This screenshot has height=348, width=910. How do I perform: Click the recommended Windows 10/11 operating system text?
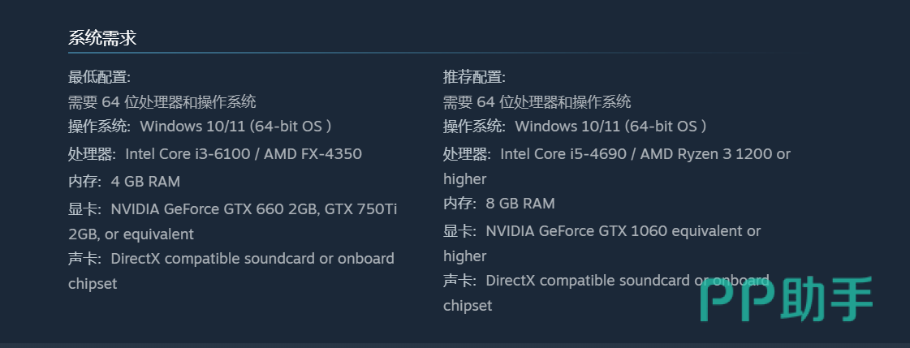pyautogui.click(x=610, y=127)
